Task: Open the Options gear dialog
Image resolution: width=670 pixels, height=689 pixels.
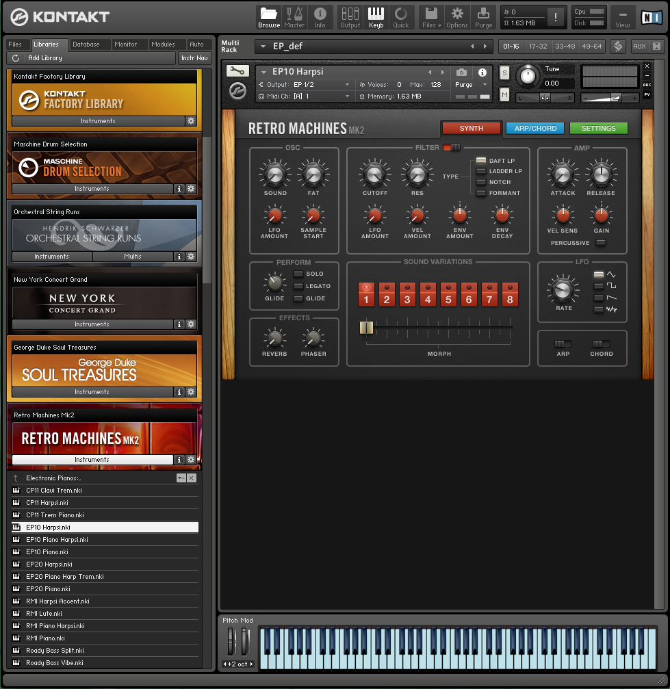Action: click(456, 18)
